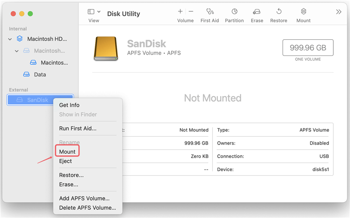The image size is (350, 218).
Task: Click the Partition pie chart icon
Action: pos(234,11)
